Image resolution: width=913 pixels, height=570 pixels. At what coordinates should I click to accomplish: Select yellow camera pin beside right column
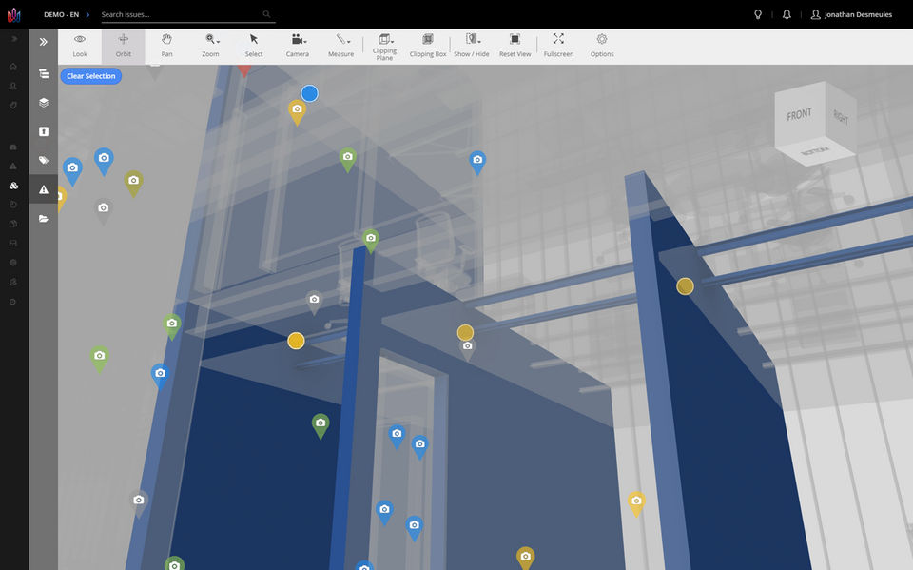pos(636,503)
